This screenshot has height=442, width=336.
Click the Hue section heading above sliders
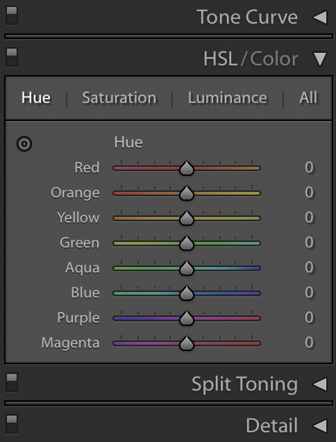[128, 142]
